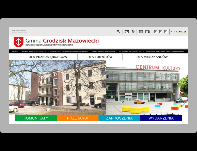Click the green KOMUNIKATY button

[x=36, y=118]
